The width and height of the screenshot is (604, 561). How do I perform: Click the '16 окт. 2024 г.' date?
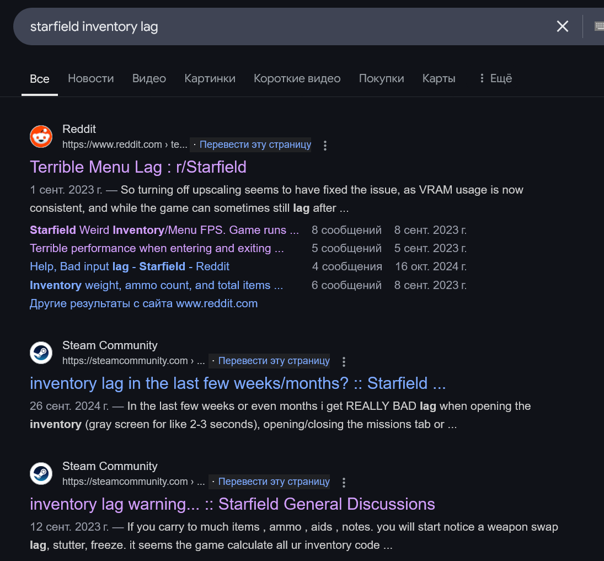click(431, 266)
